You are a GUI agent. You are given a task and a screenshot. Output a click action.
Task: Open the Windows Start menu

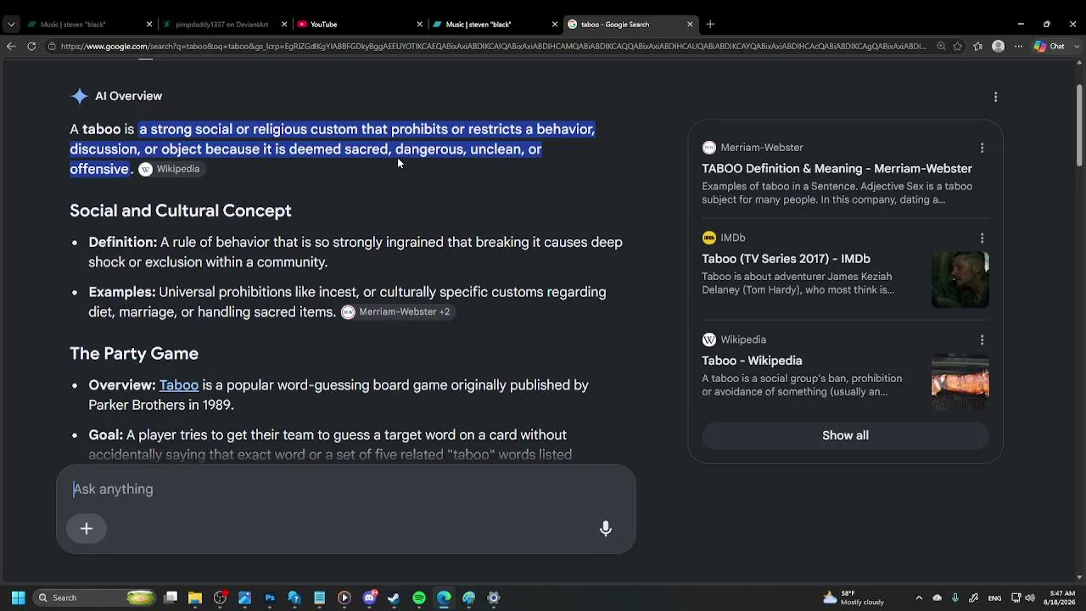18,598
